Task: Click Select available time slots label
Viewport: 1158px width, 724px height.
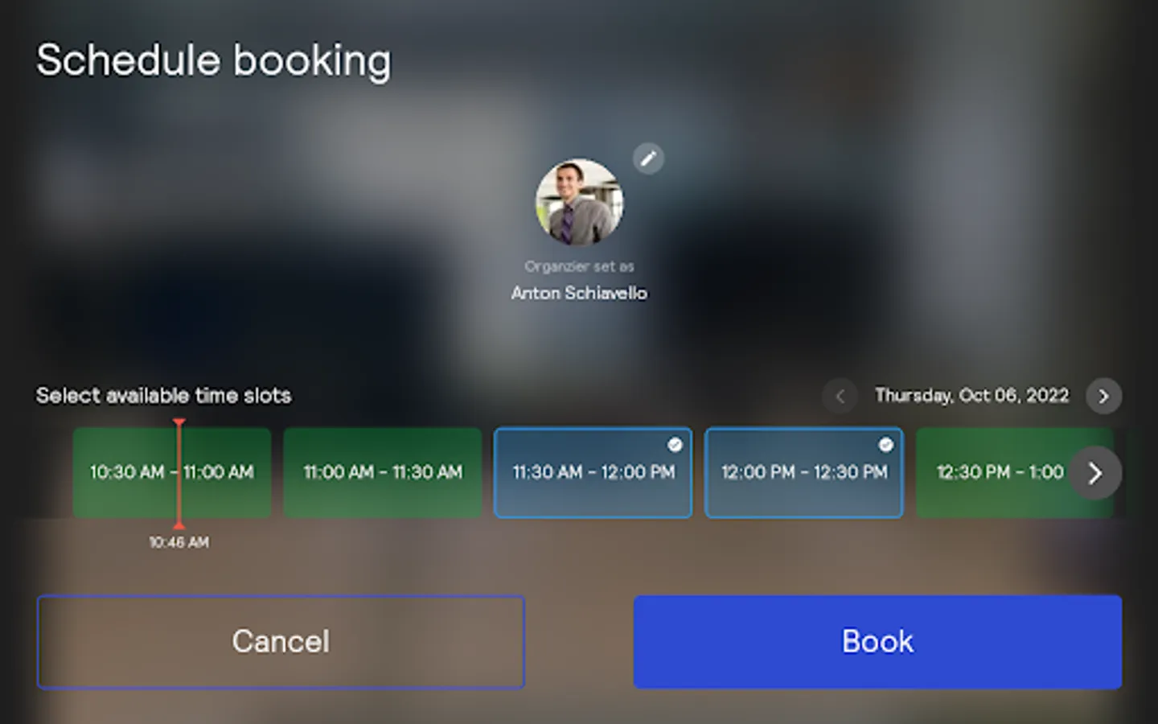Action: coord(164,396)
